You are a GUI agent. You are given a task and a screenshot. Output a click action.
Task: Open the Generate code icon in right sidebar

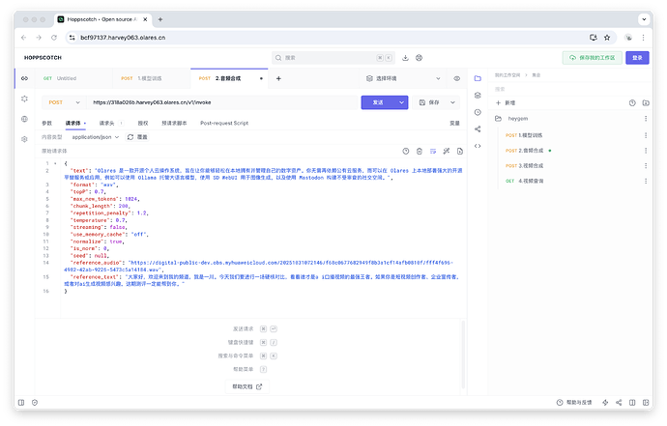coord(478,146)
